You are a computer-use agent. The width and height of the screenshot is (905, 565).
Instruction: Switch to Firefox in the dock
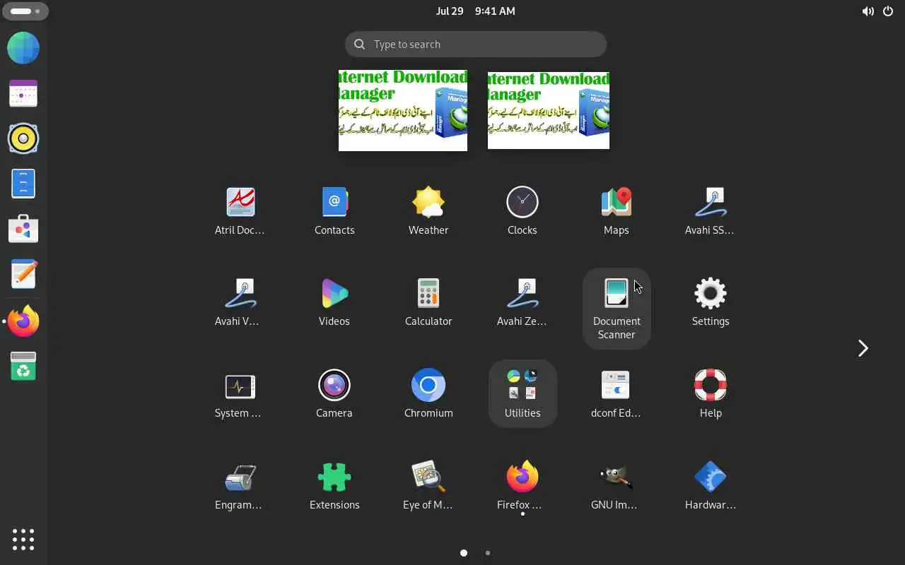pos(23,321)
